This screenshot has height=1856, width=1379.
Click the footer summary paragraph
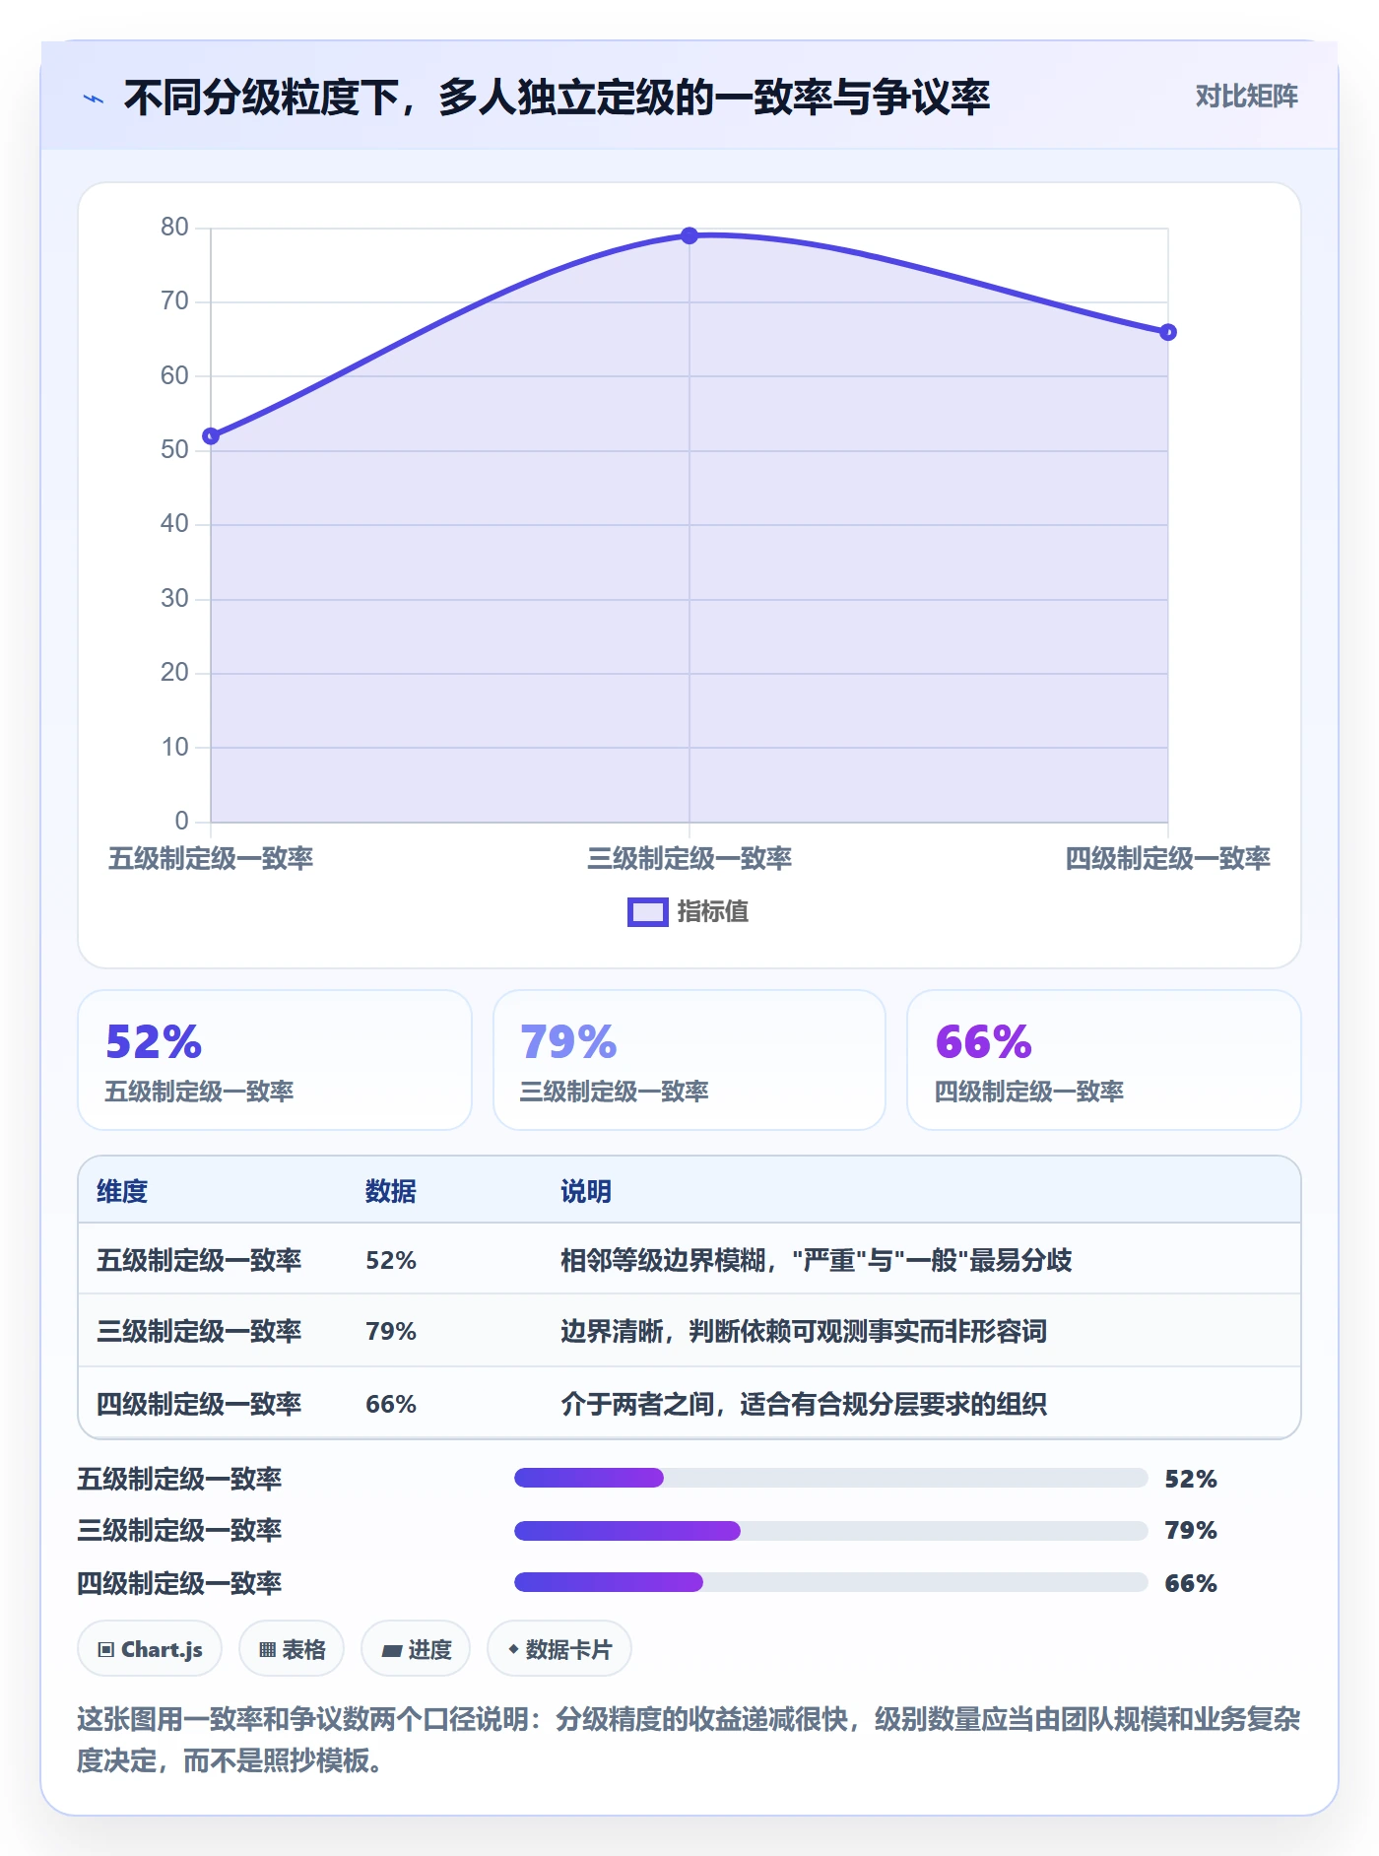tap(689, 1739)
